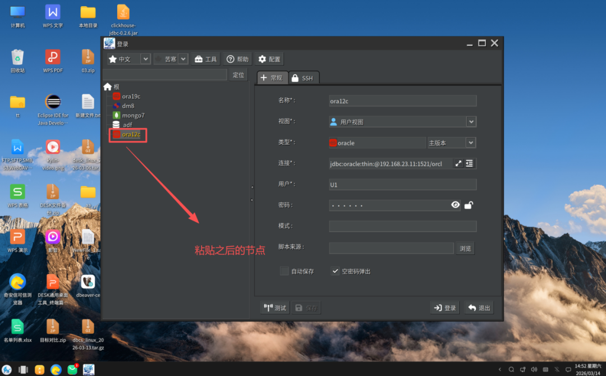Open the start menu icon in taskbar

click(x=7, y=369)
